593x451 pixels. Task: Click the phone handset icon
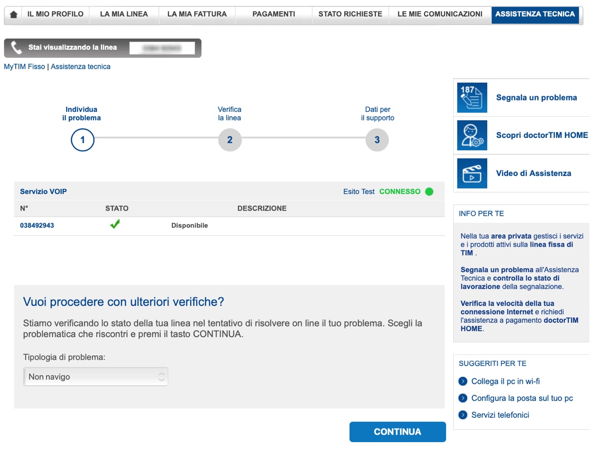pyautogui.click(x=17, y=48)
